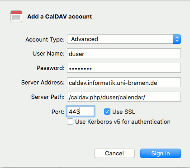Focus the Password field
190x168 pixels.
click(x=124, y=68)
